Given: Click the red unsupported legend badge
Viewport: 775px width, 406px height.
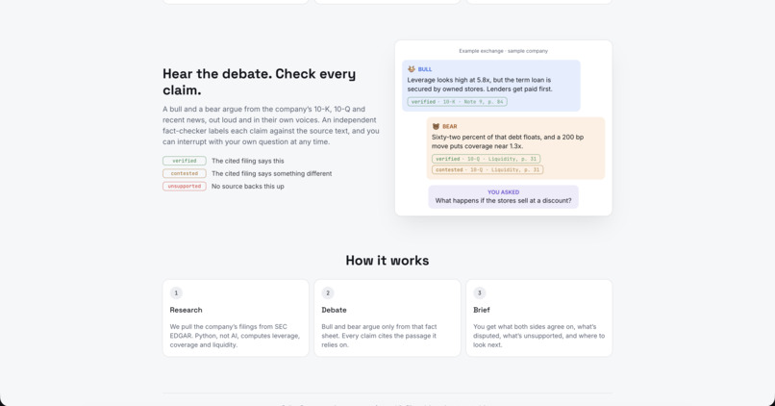Looking at the screenshot, I should (185, 187).
